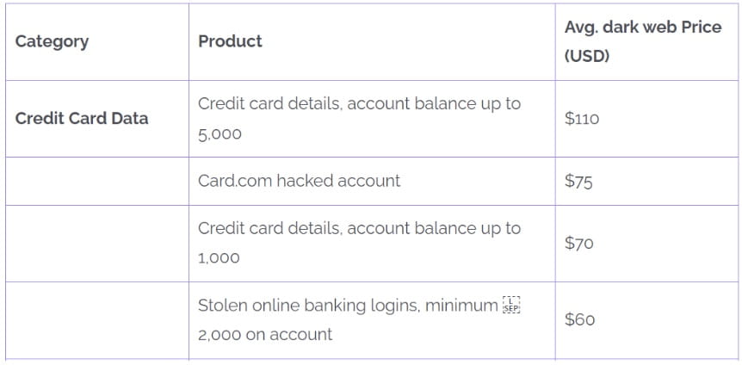742x365 pixels.
Task: Click the $60 price cell
Action: point(579,319)
